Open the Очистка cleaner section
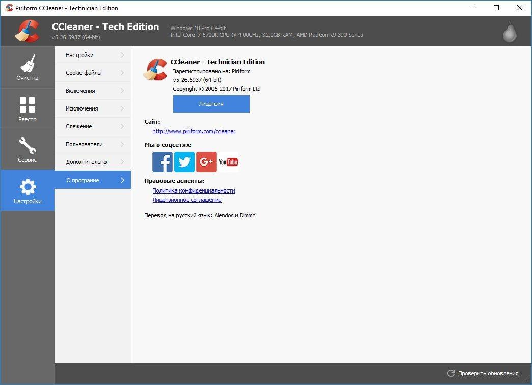Image resolution: width=532 pixels, height=385 pixels. click(28, 67)
